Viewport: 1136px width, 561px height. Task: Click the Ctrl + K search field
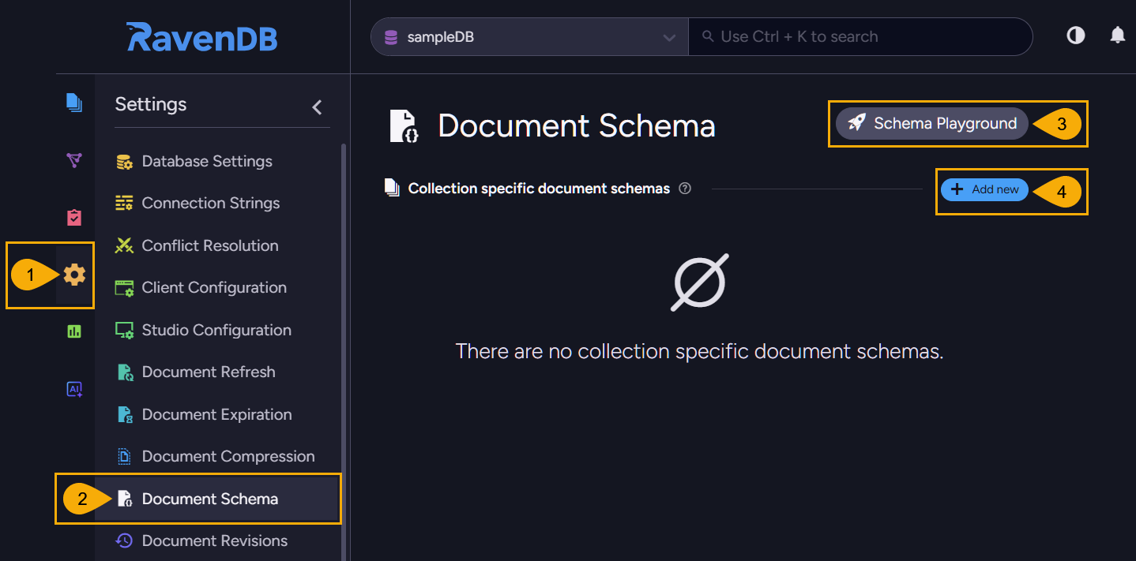(x=860, y=36)
